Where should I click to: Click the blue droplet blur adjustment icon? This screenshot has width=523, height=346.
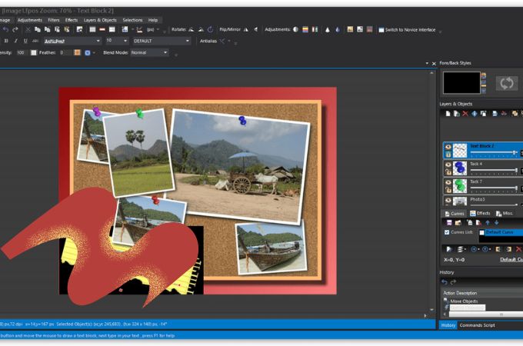(x=338, y=30)
